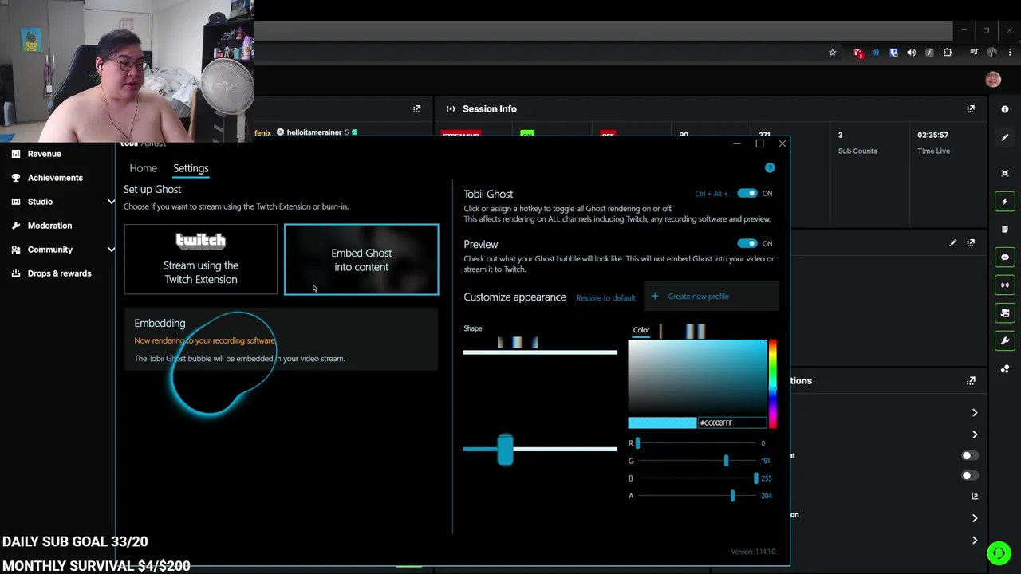Open the browser extensions puzzle icon
This screenshot has height=574, width=1021.
[x=948, y=53]
